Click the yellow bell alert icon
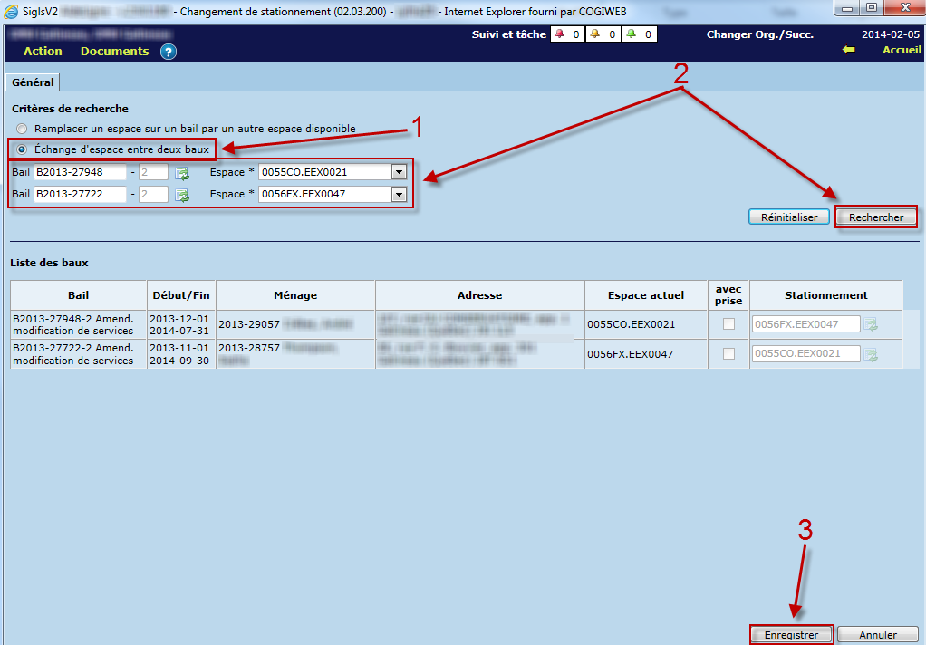 pyautogui.click(x=594, y=34)
